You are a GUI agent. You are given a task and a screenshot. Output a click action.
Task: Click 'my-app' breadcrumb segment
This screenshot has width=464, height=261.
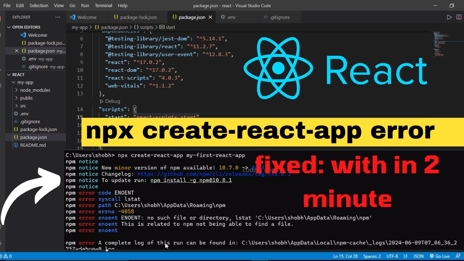[79, 27]
